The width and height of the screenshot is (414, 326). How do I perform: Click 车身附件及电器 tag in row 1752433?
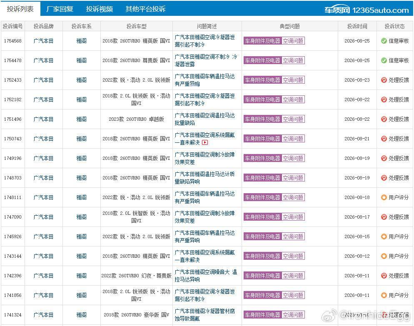[262, 80]
